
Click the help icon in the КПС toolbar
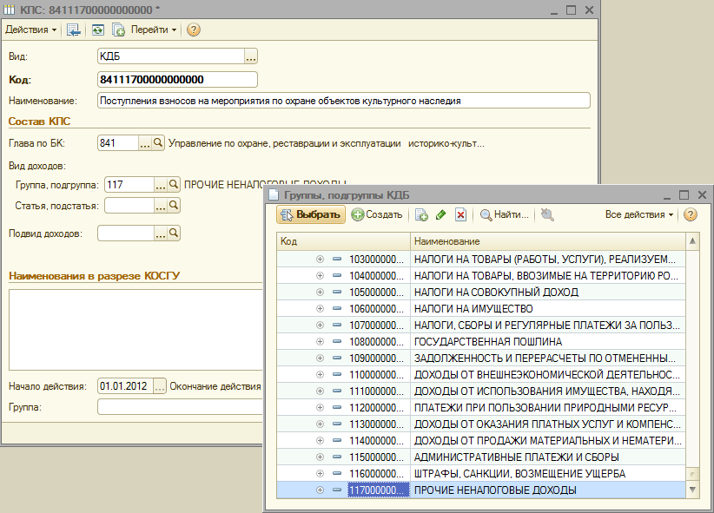pos(193,30)
